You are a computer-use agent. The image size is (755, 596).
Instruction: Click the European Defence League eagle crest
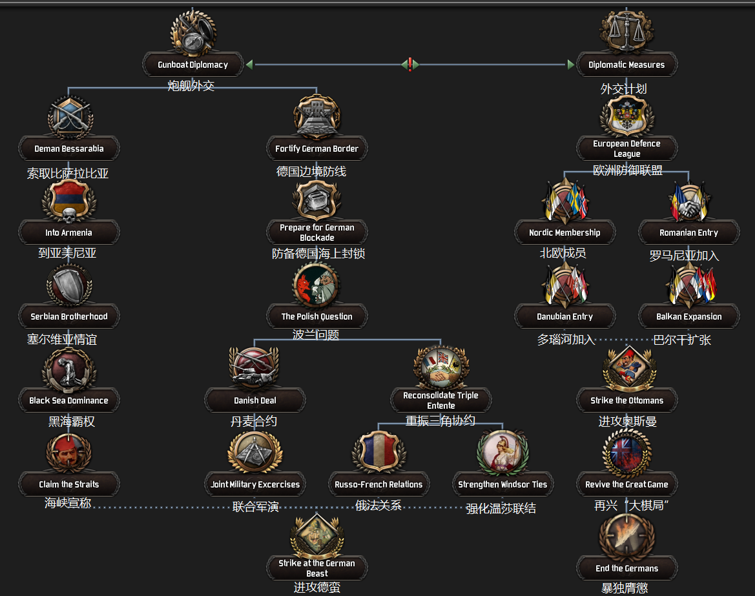click(626, 116)
